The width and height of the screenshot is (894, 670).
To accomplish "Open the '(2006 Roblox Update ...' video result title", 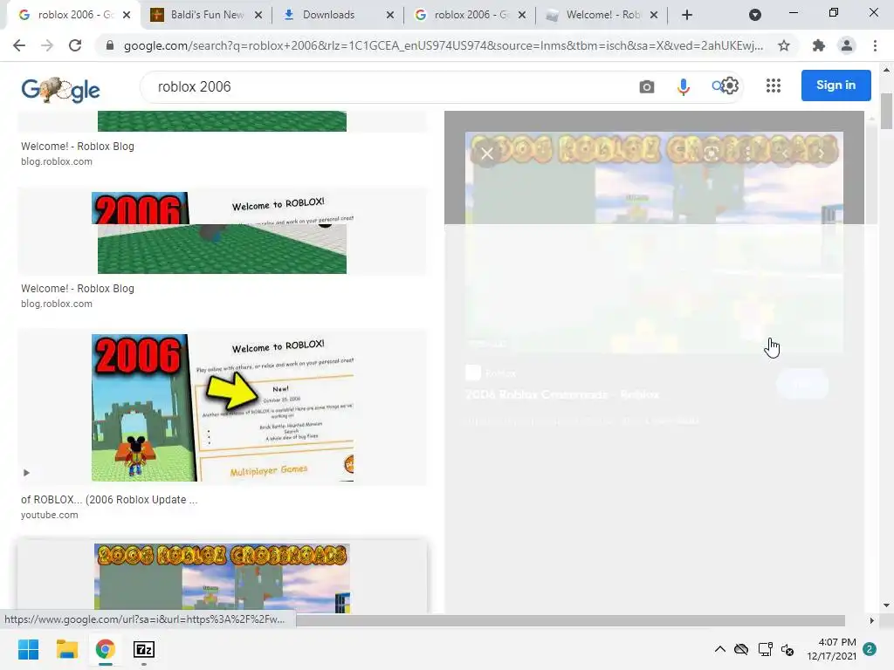I will tap(109, 500).
